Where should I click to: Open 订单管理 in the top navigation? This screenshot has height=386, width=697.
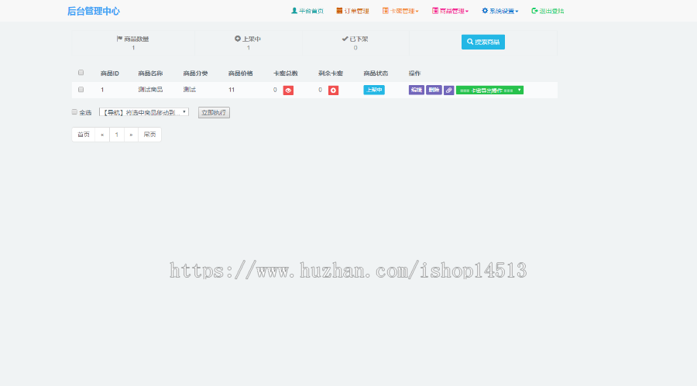click(352, 12)
